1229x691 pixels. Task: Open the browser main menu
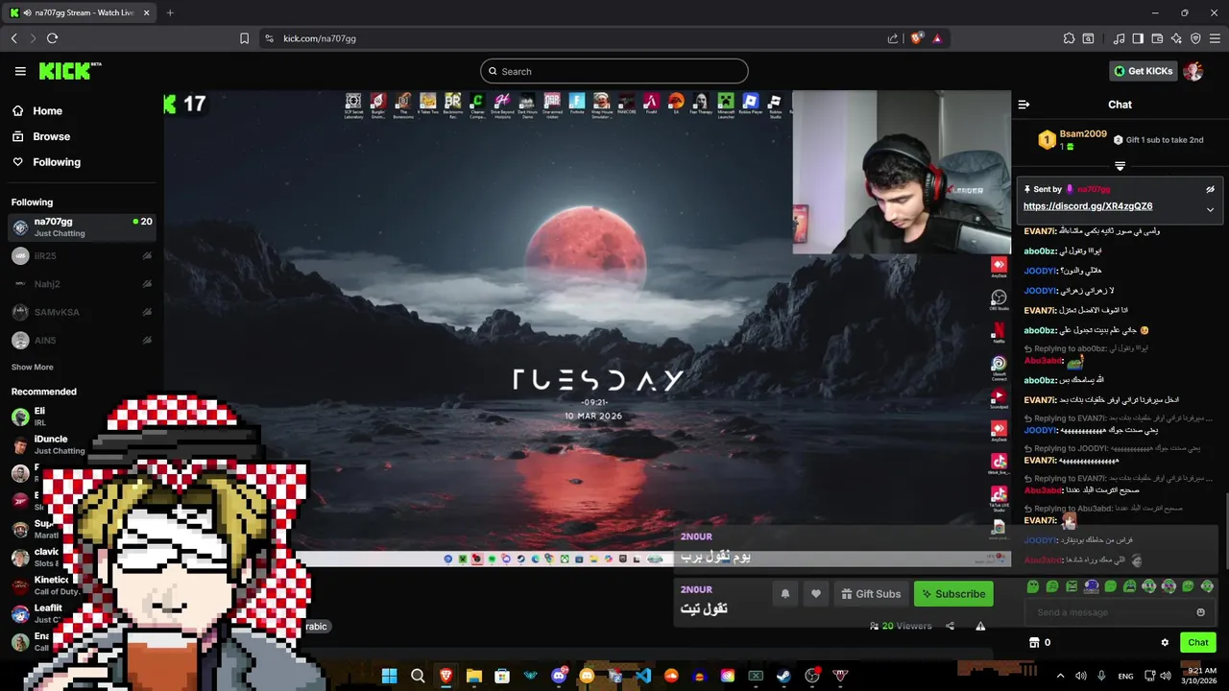pos(1215,38)
